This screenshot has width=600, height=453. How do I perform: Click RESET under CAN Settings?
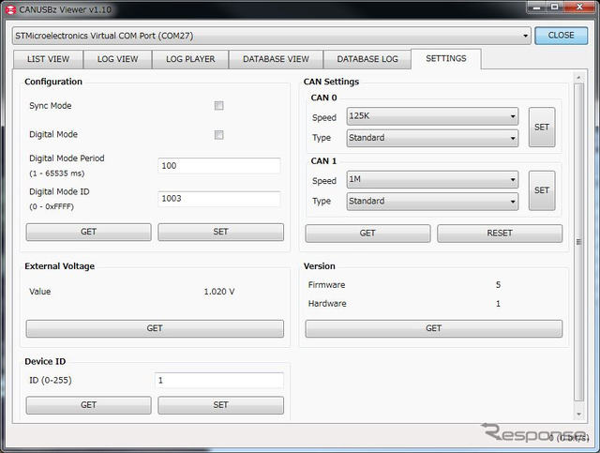(500, 234)
